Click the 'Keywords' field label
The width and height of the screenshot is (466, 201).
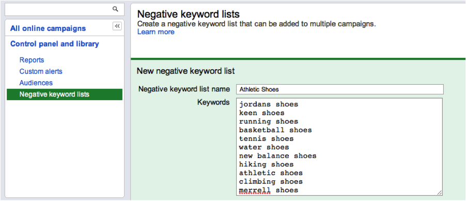click(x=213, y=103)
